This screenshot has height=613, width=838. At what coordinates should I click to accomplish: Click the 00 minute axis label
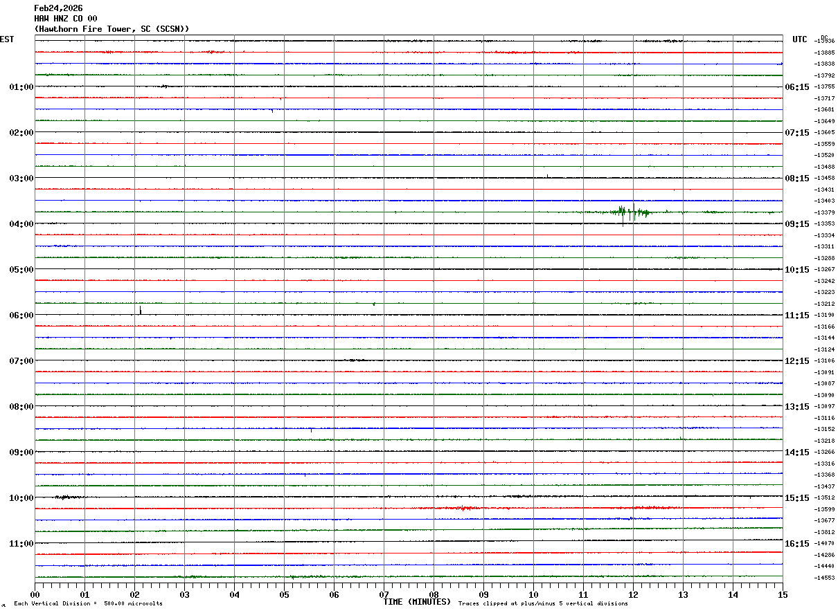[x=35, y=594]
